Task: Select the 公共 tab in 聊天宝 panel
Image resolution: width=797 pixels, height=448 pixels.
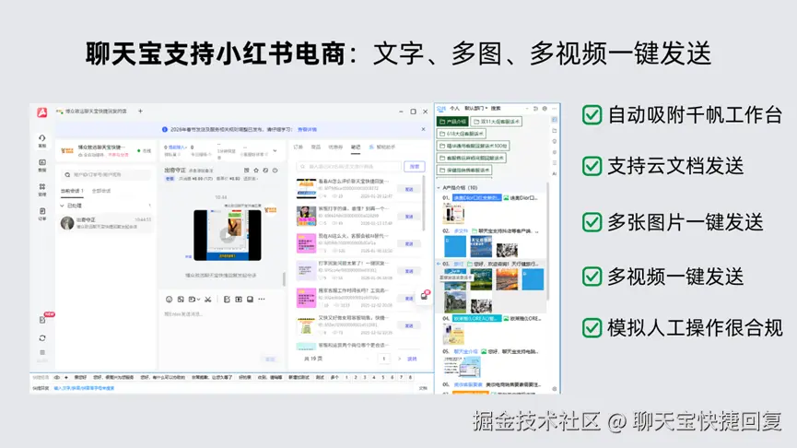Action: click(441, 109)
